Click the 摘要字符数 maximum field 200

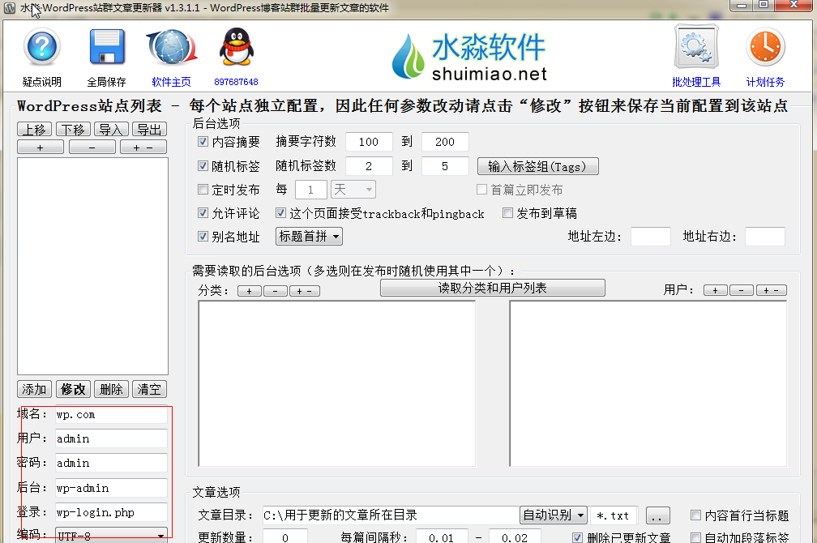445,142
